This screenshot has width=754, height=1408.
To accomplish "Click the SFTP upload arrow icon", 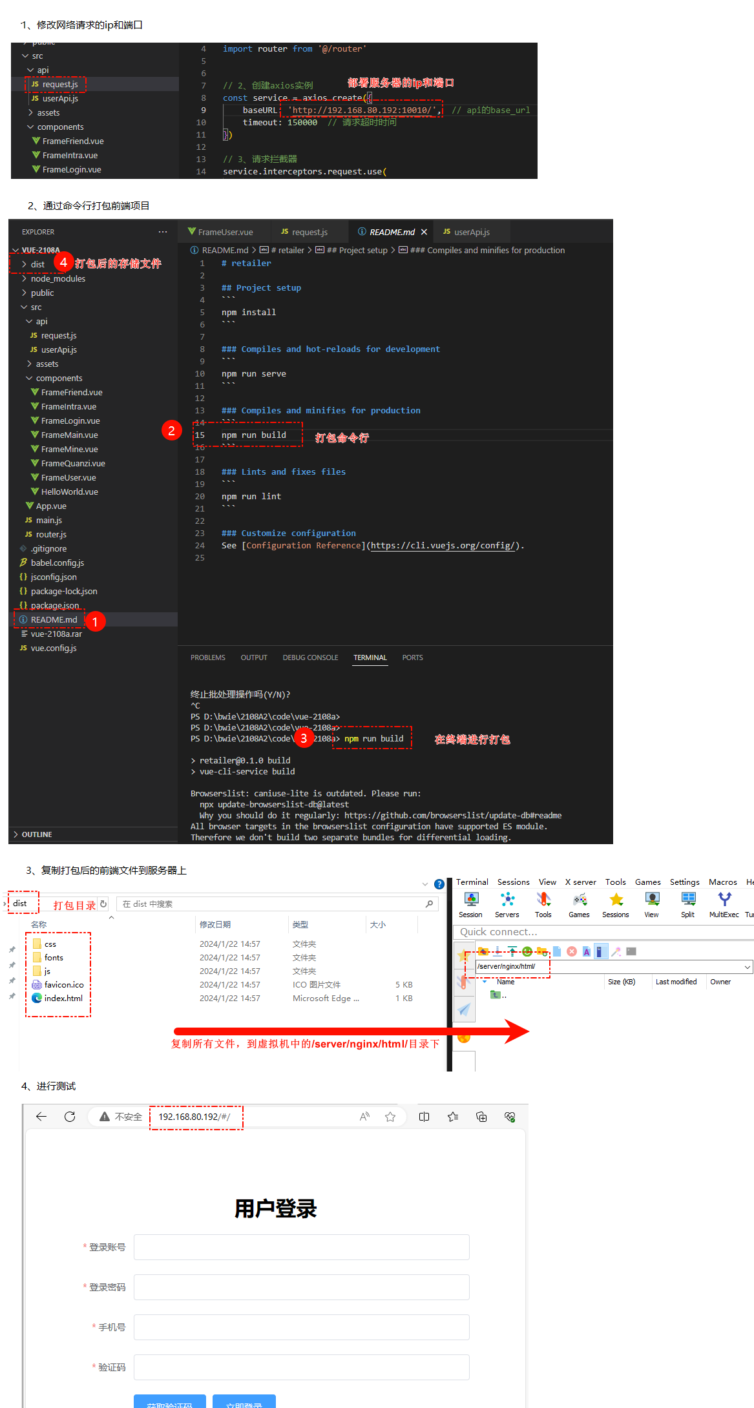I will coord(512,951).
